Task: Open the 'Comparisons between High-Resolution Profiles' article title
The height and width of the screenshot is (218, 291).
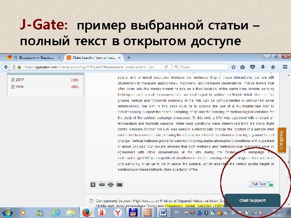Action: point(160,203)
